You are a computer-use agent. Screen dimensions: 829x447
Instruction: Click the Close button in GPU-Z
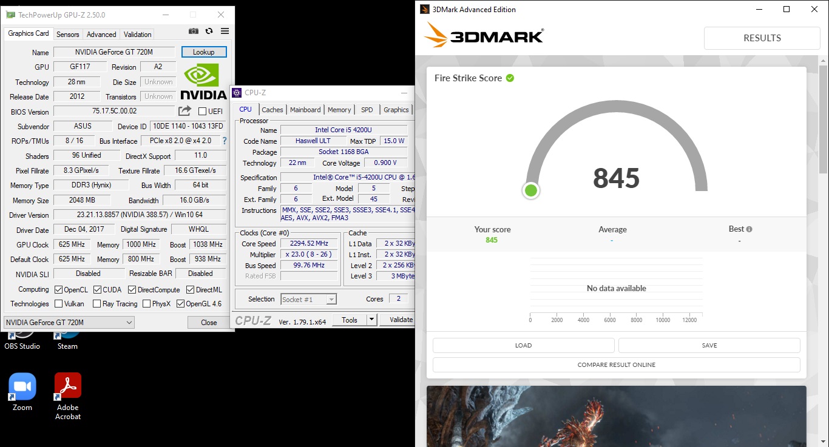(x=209, y=322)
